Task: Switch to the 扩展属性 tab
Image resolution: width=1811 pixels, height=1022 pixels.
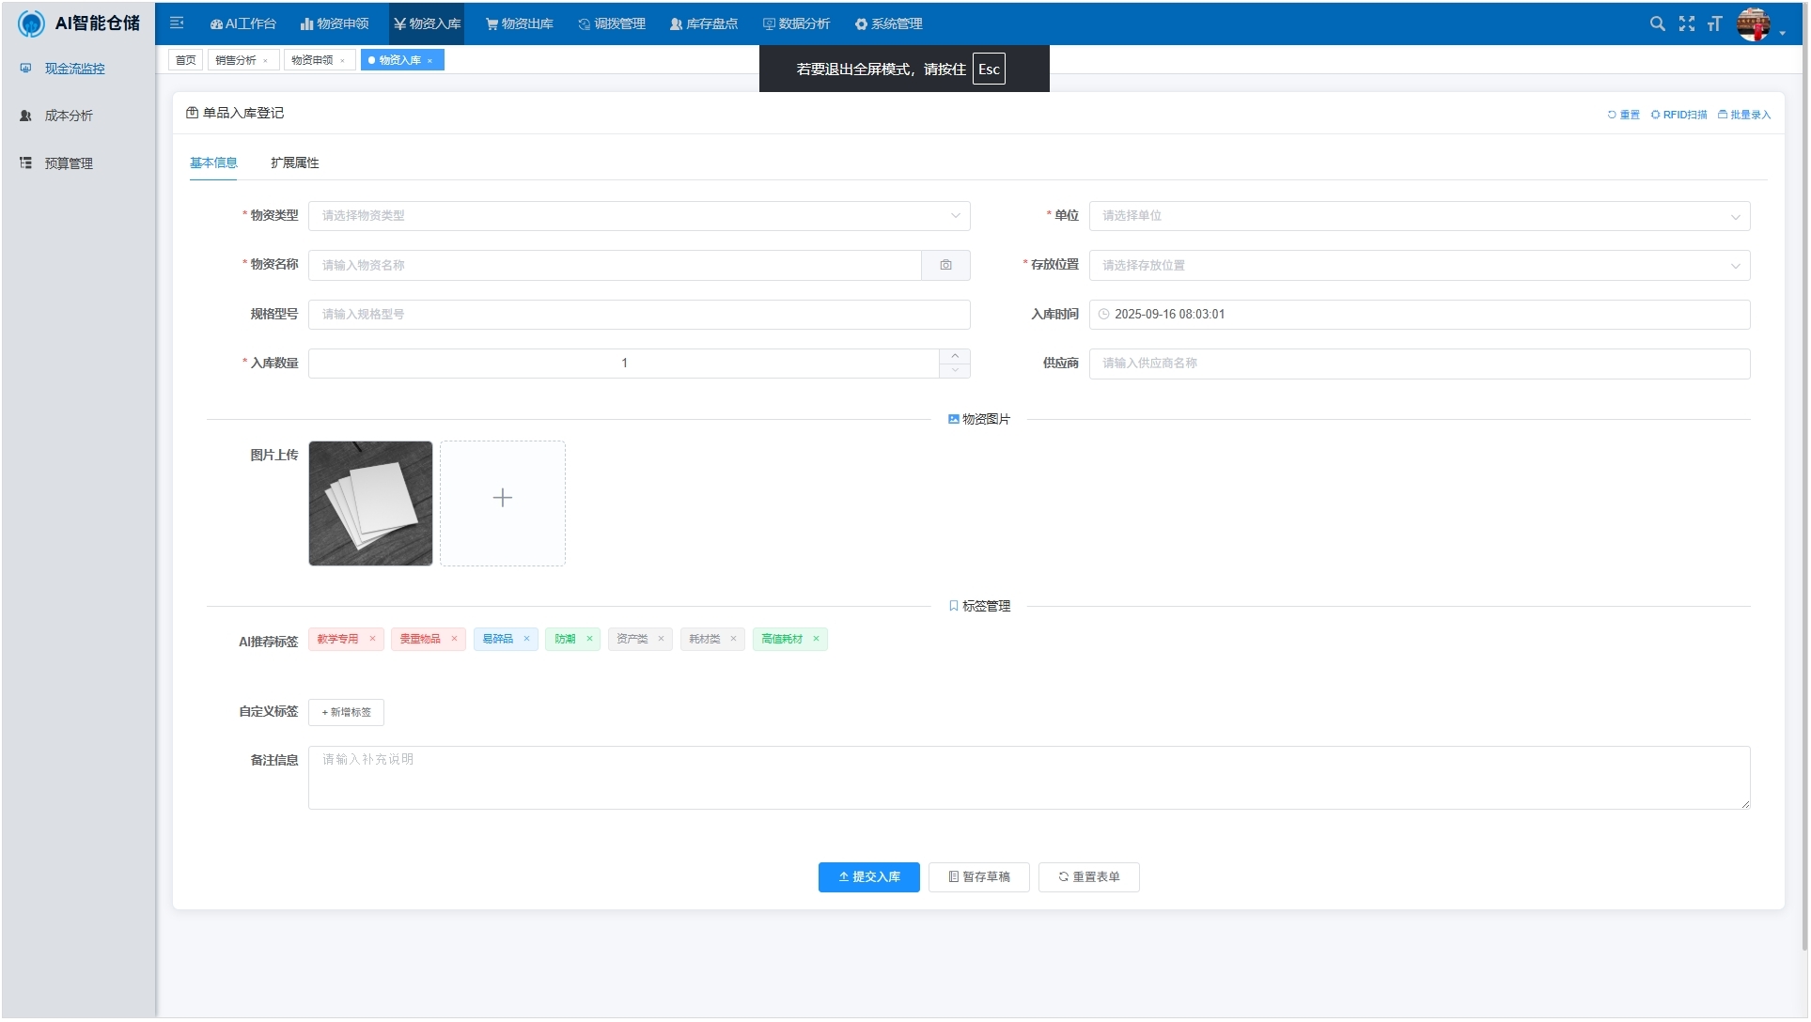Action: [x=294, y=163]
